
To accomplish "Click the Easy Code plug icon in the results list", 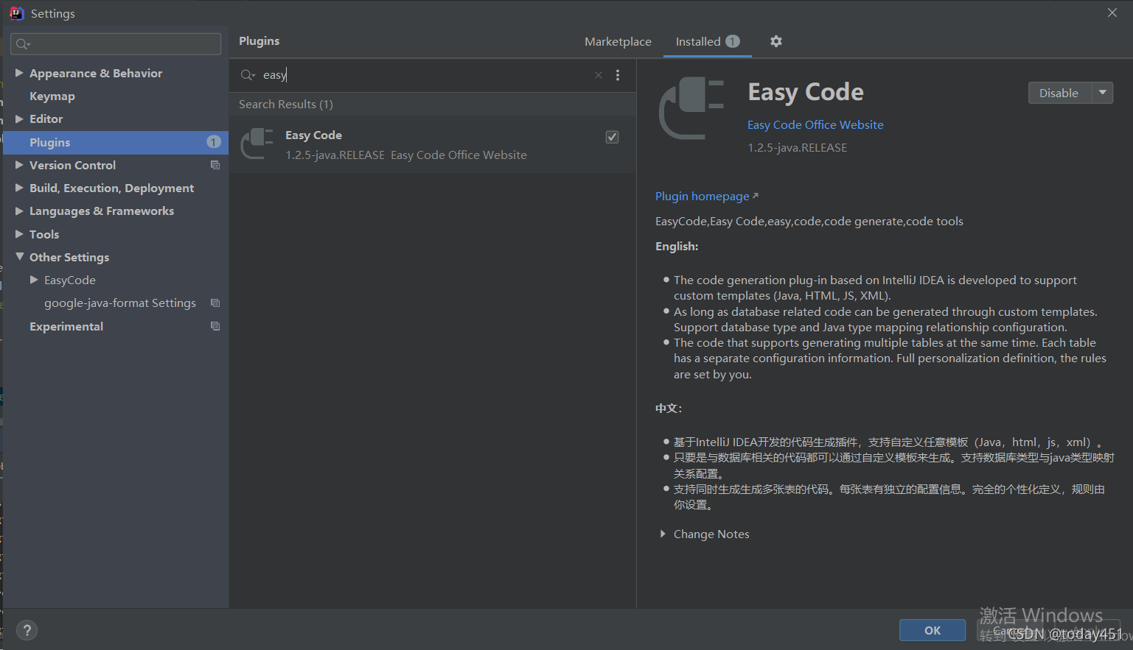I will [257, 144].
